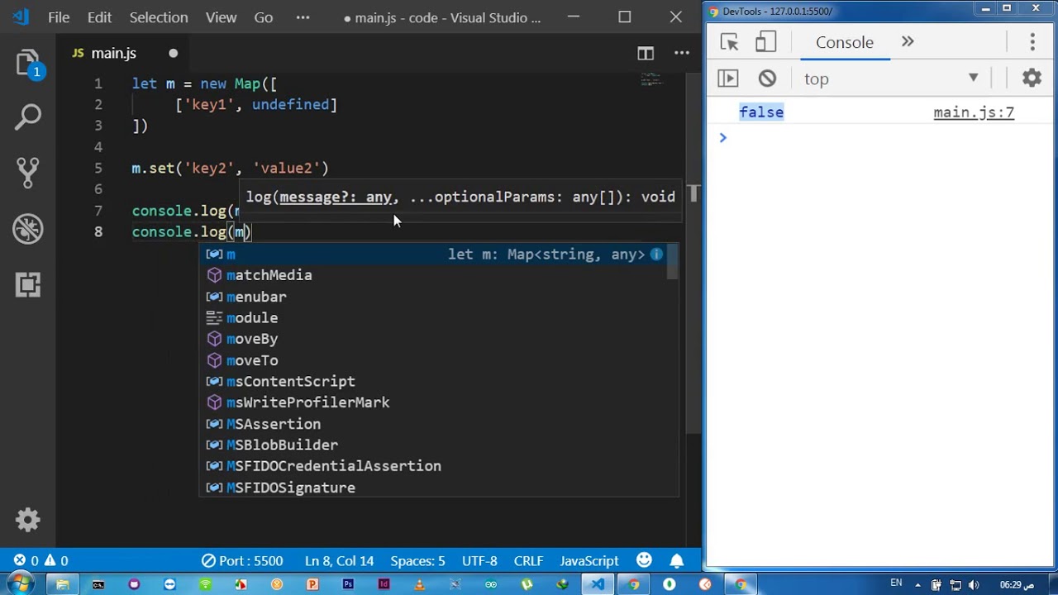Viewport: 1058px width, 595px height.
Task: Open the Search view in the activity bar
Action: 27,117
